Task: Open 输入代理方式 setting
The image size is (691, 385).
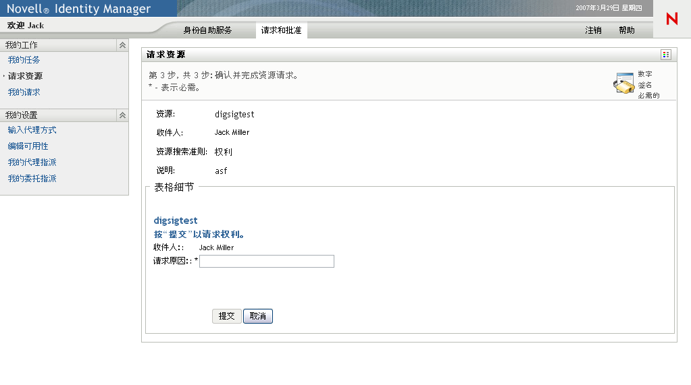Action: click(32, 130)
